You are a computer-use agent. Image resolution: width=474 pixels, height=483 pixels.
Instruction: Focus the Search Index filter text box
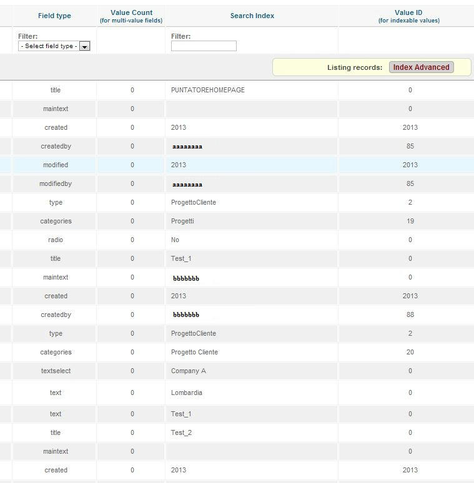coord(204,46)
